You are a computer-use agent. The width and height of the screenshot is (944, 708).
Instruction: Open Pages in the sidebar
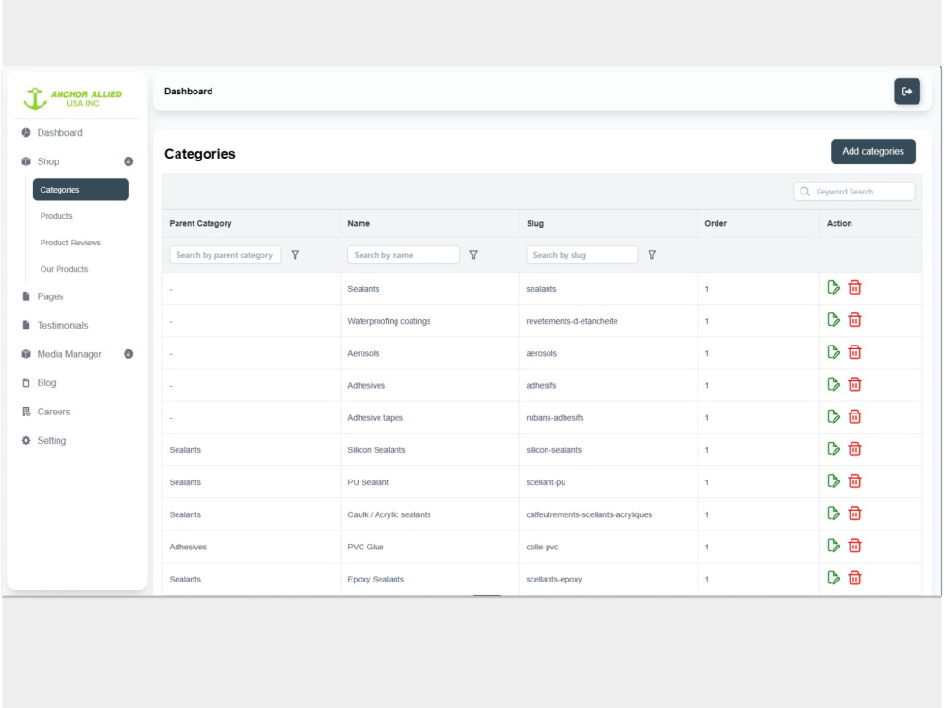pyautogui.click(x=50, y=296)
